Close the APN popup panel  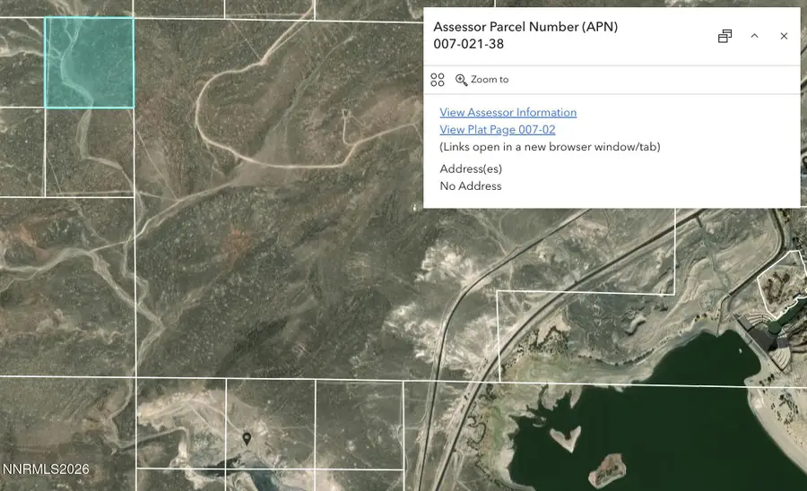point(784,36)
